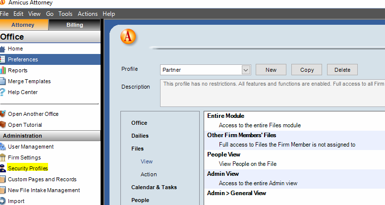Click the Open Another Office icon
Image resolution: width=385 pixels, height=205 pixels.
click(x=2, y=114)
